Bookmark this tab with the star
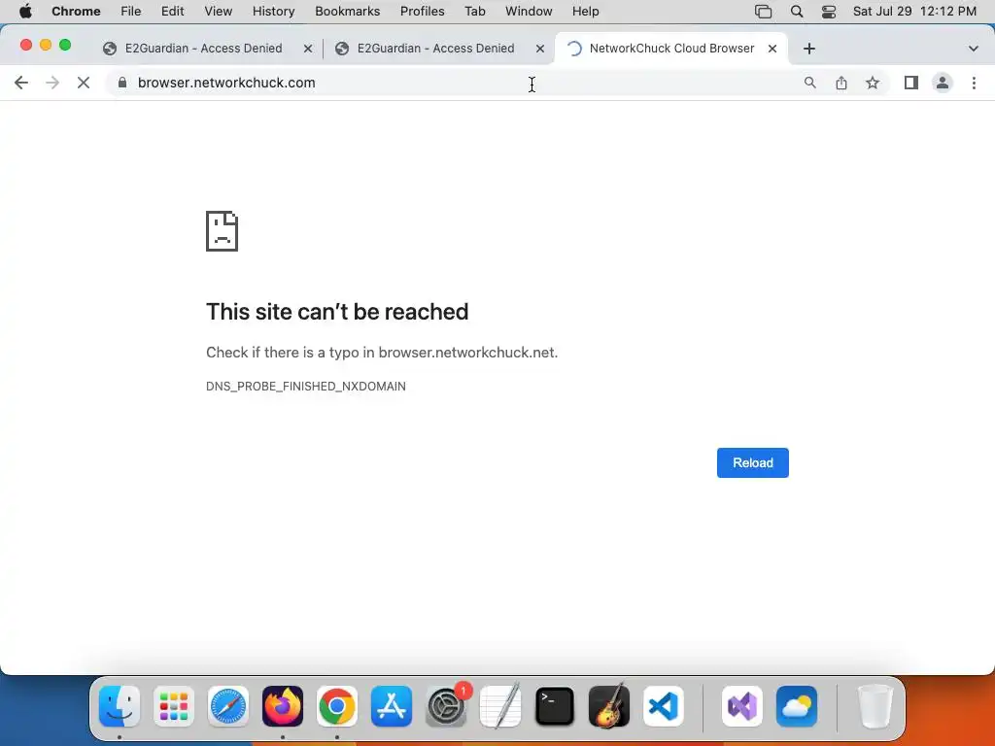Image resolution: width=995 pixels, height=746 pixels. [873, 83]
